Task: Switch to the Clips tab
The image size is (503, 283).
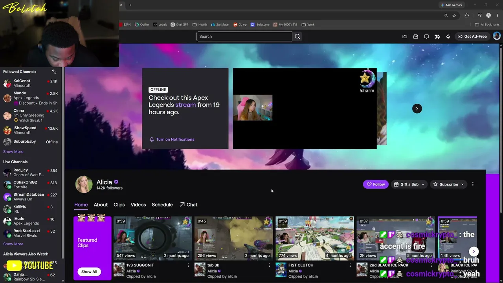Action: [119, 205]
